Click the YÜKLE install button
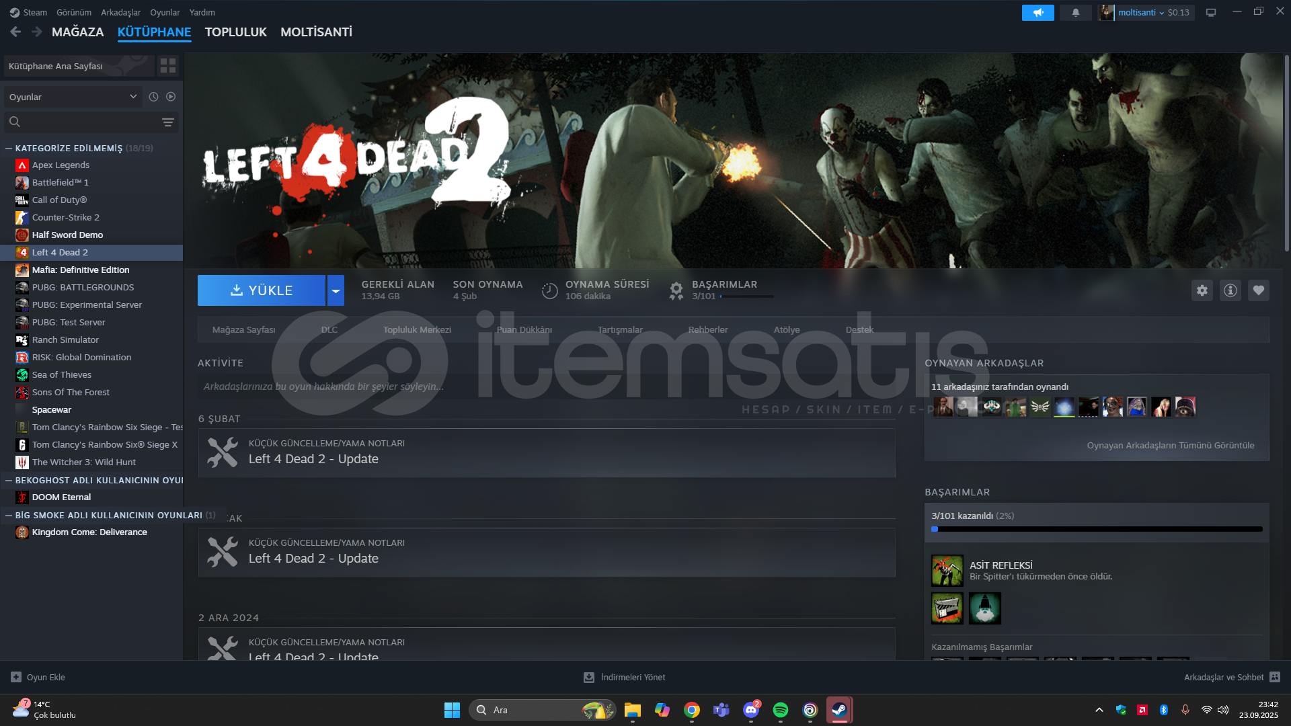Viewport: 1291px width, 726px height. click(262, 290)
